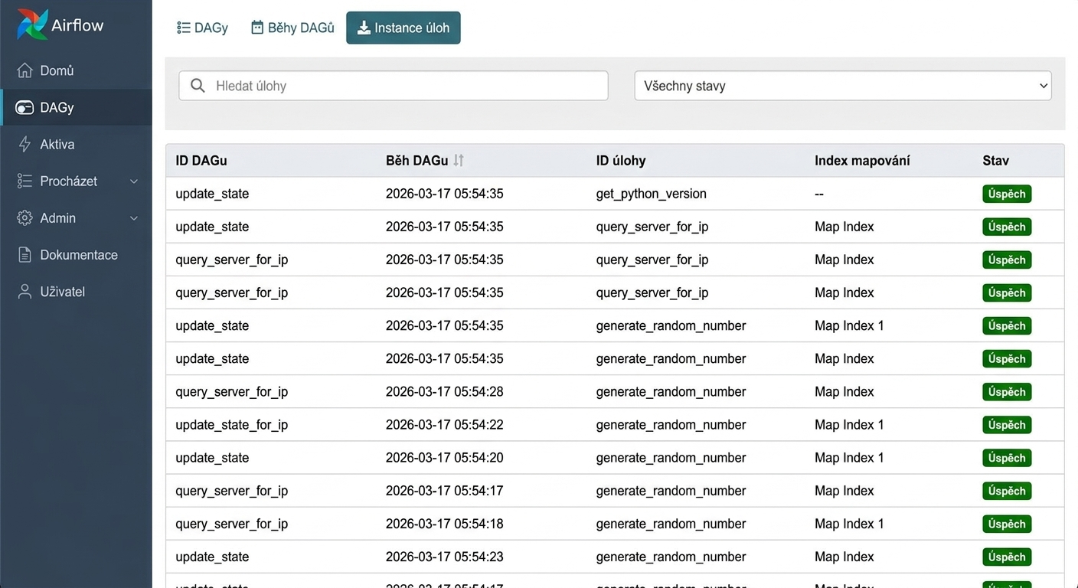Click the magnifier icon in search box
The height and width of the screenshot is (588, 1078).
[x=198, y=86]
